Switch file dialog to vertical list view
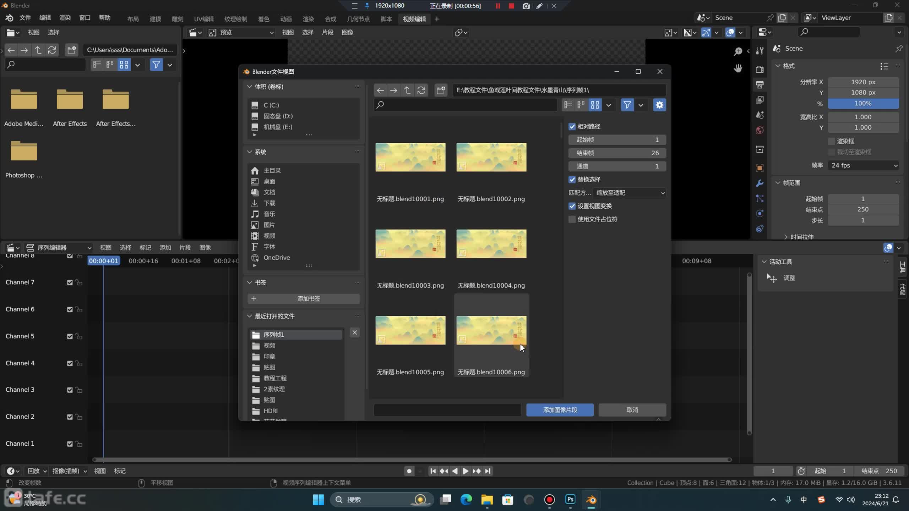 click(x=568, y=105)
